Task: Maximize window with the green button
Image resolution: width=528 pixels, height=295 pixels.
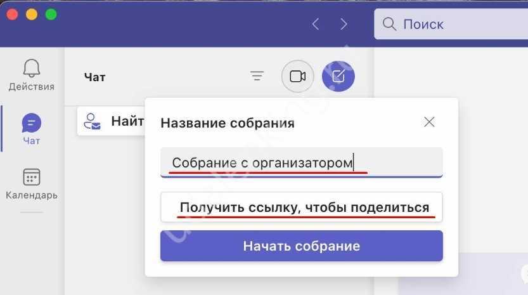Action: coord(51,14)
